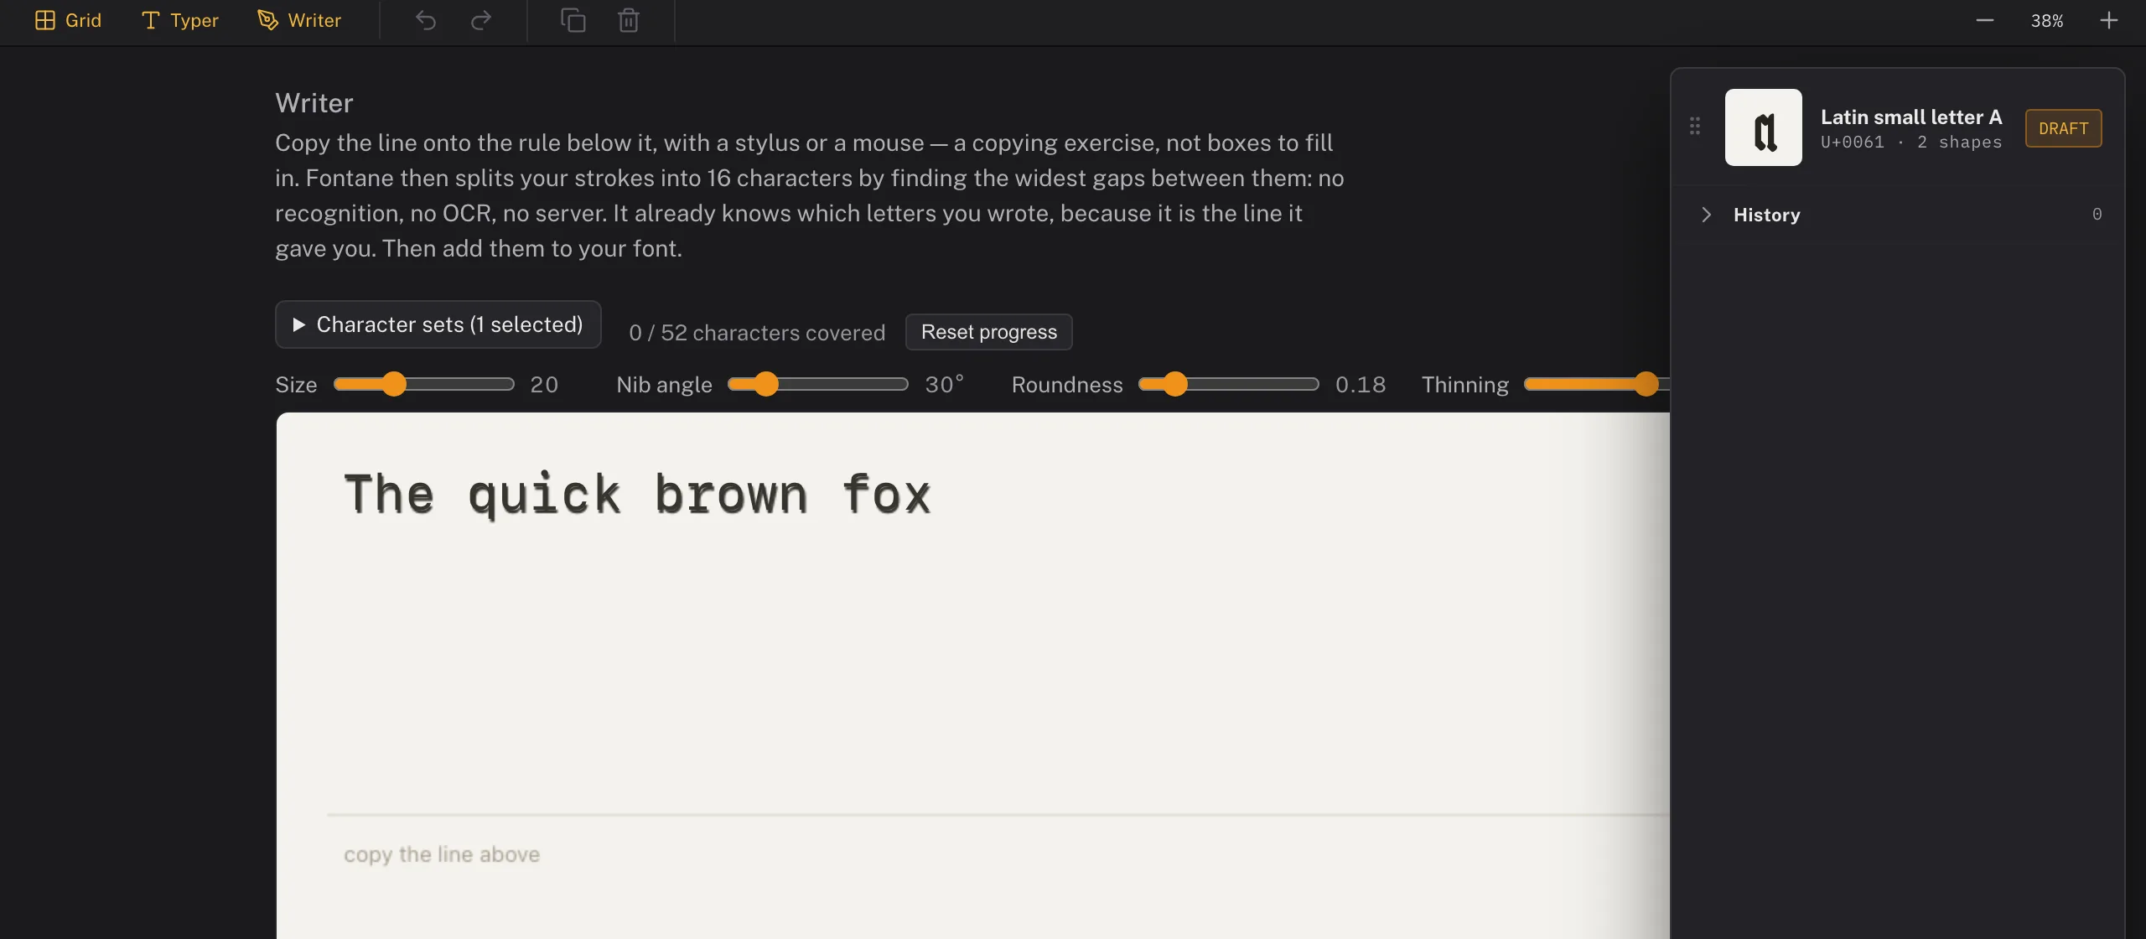
Task: Click the duplicate copy icon
Action: point(573,20)
